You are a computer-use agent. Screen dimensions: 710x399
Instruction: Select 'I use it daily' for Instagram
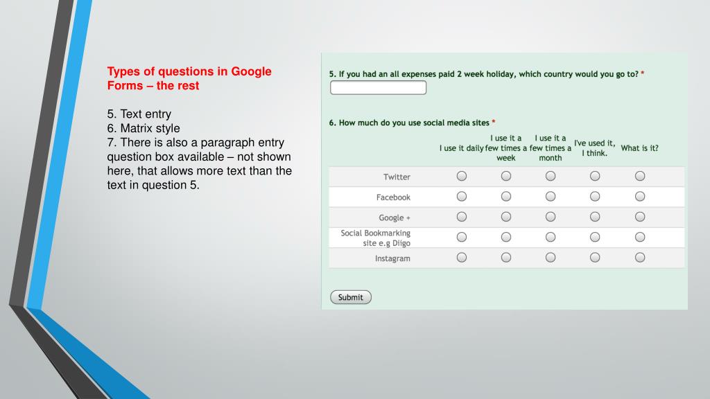point(461,258)
